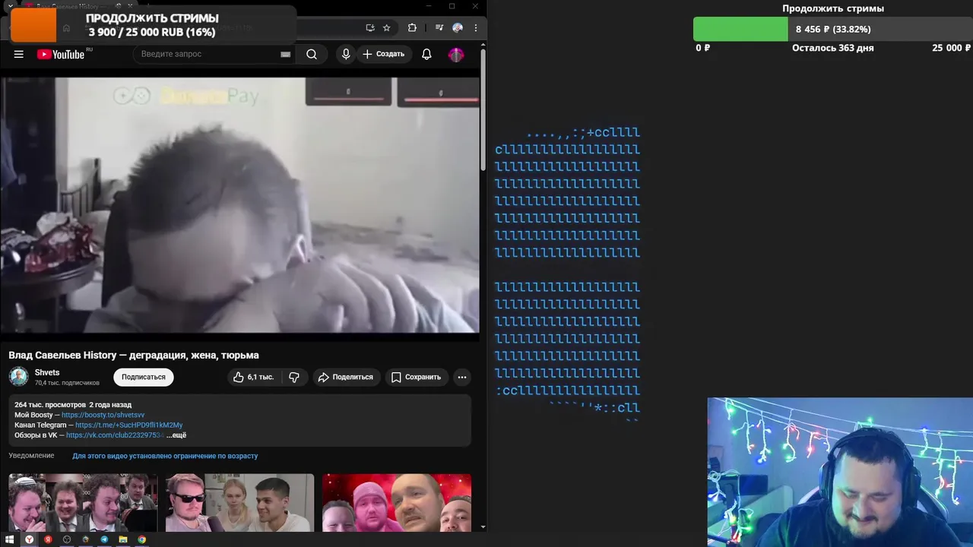This screenshot has height=547, width=973.
Task: Open Telegram from taskbar
Action: 104,539
